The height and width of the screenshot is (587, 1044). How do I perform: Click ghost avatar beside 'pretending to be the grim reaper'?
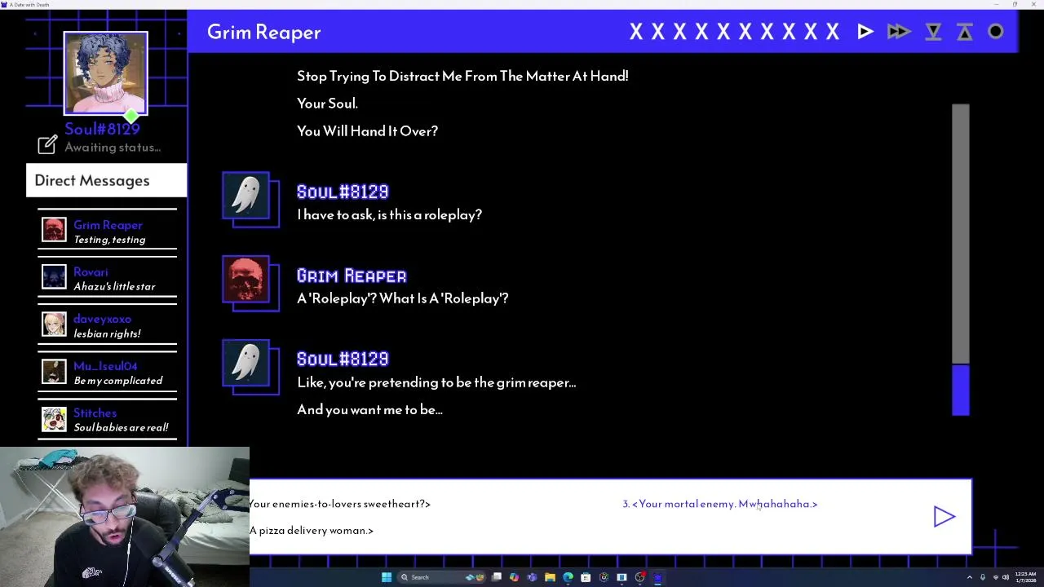coord(246,364)
